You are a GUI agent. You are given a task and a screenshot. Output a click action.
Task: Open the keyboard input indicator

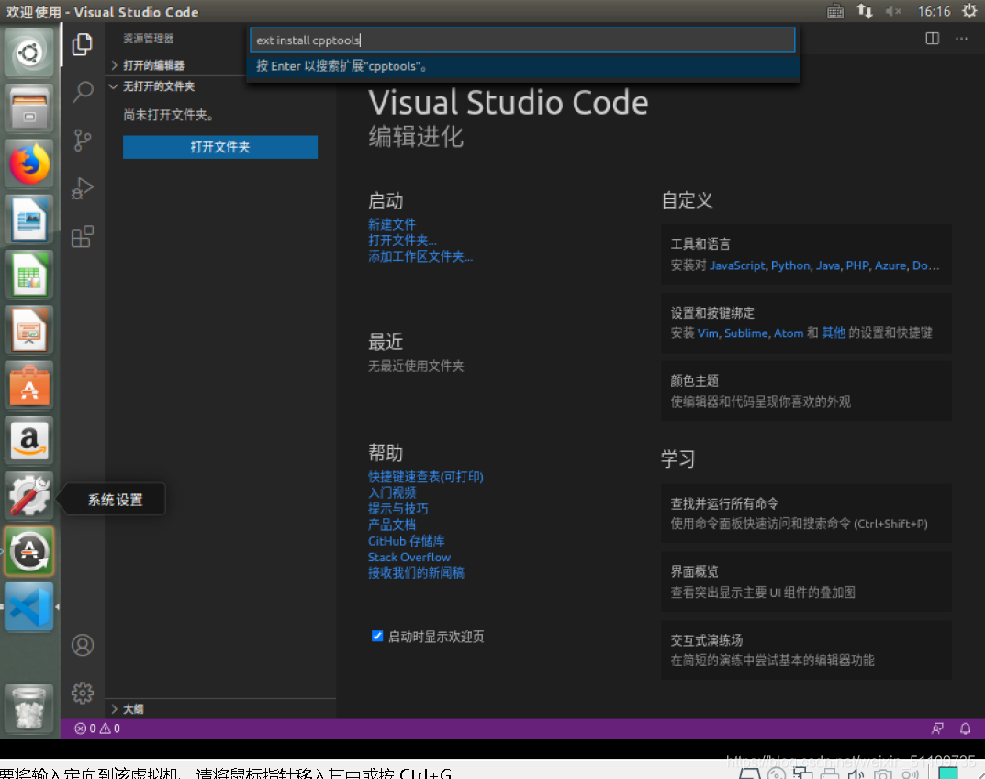pos(834,11)
